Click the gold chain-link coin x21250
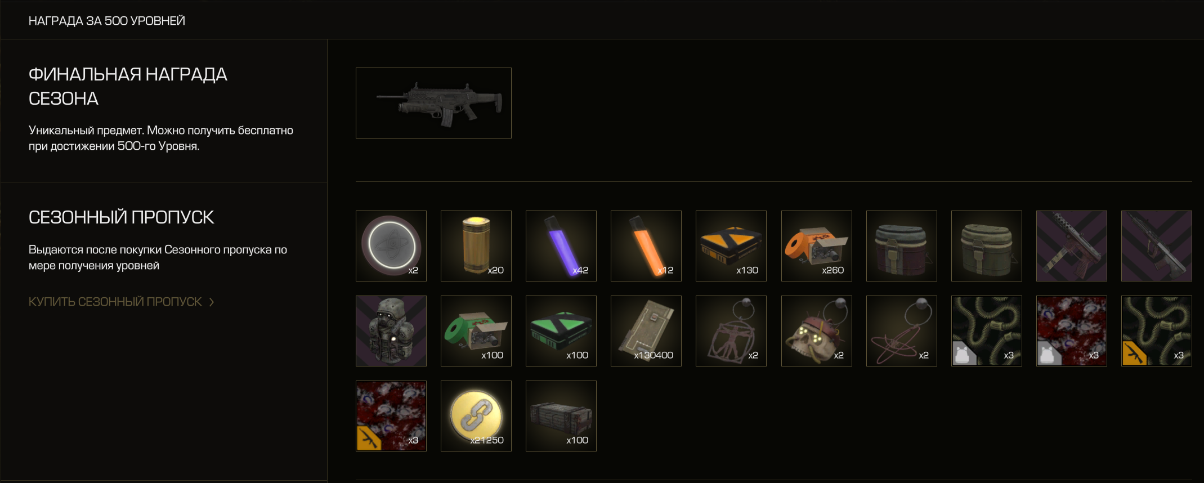This screenshot has width=1204, height=483. pyautogui.click(x=476, y=416)
